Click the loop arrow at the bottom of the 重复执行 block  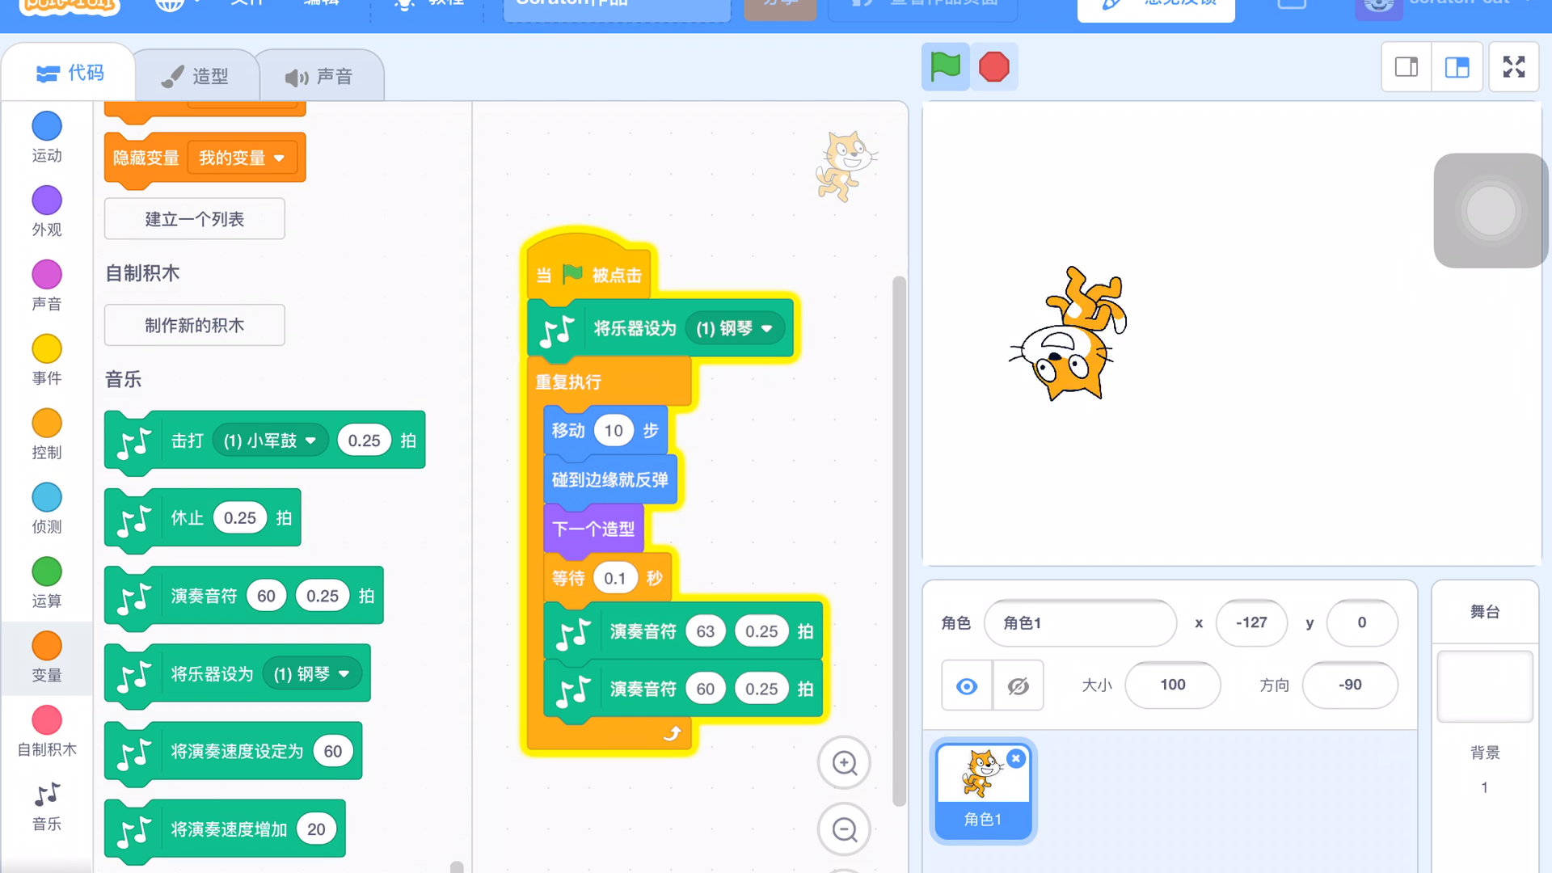click(672, 733)
